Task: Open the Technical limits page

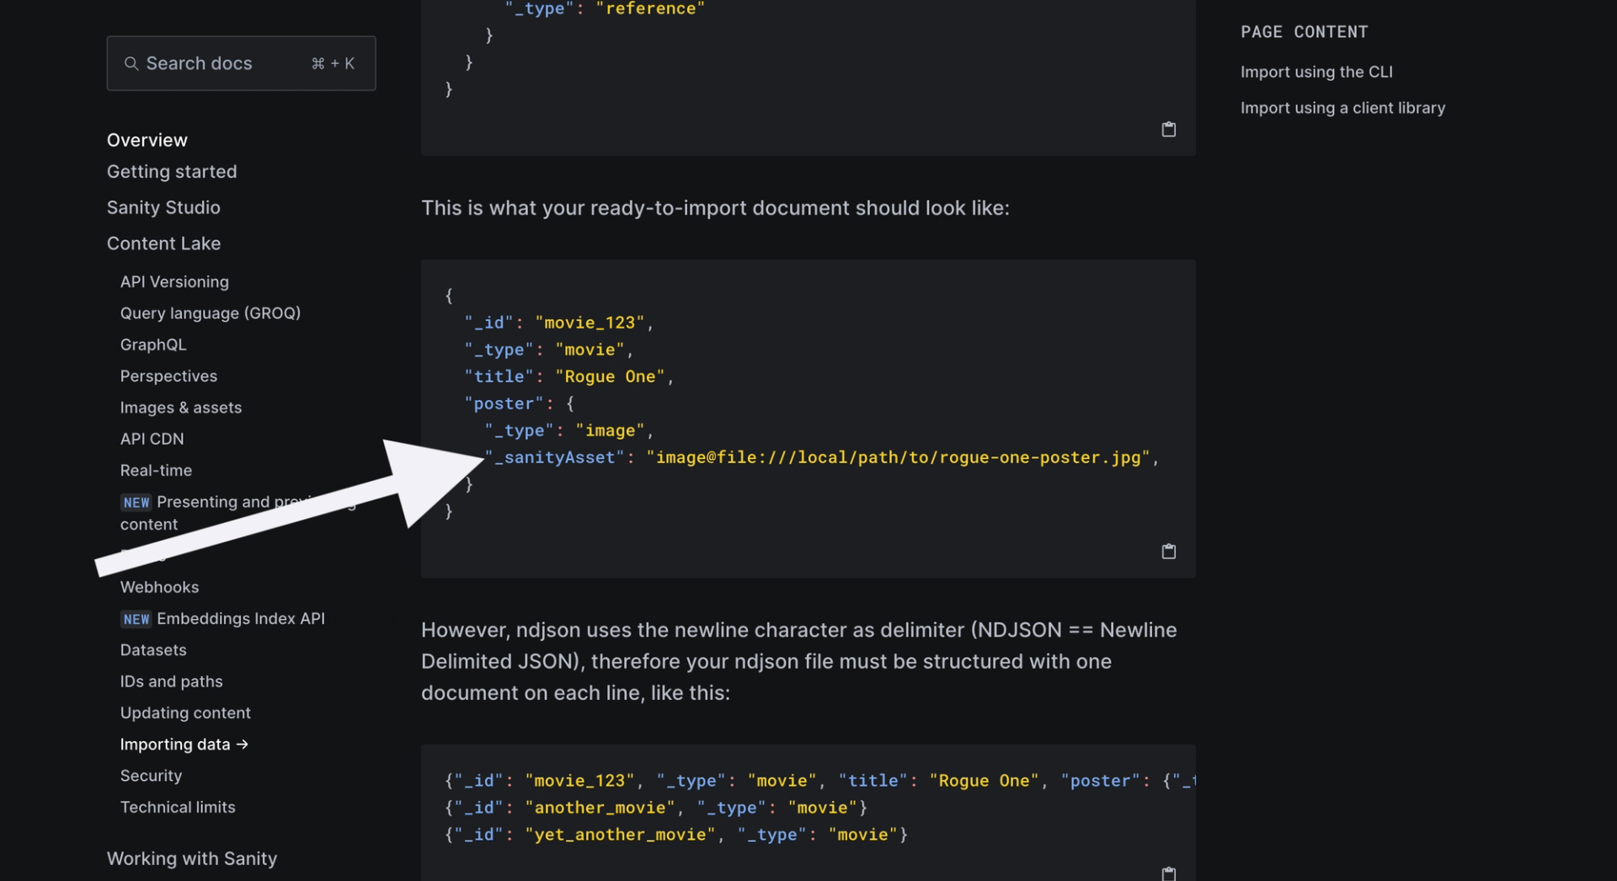Action: [178, 807]
